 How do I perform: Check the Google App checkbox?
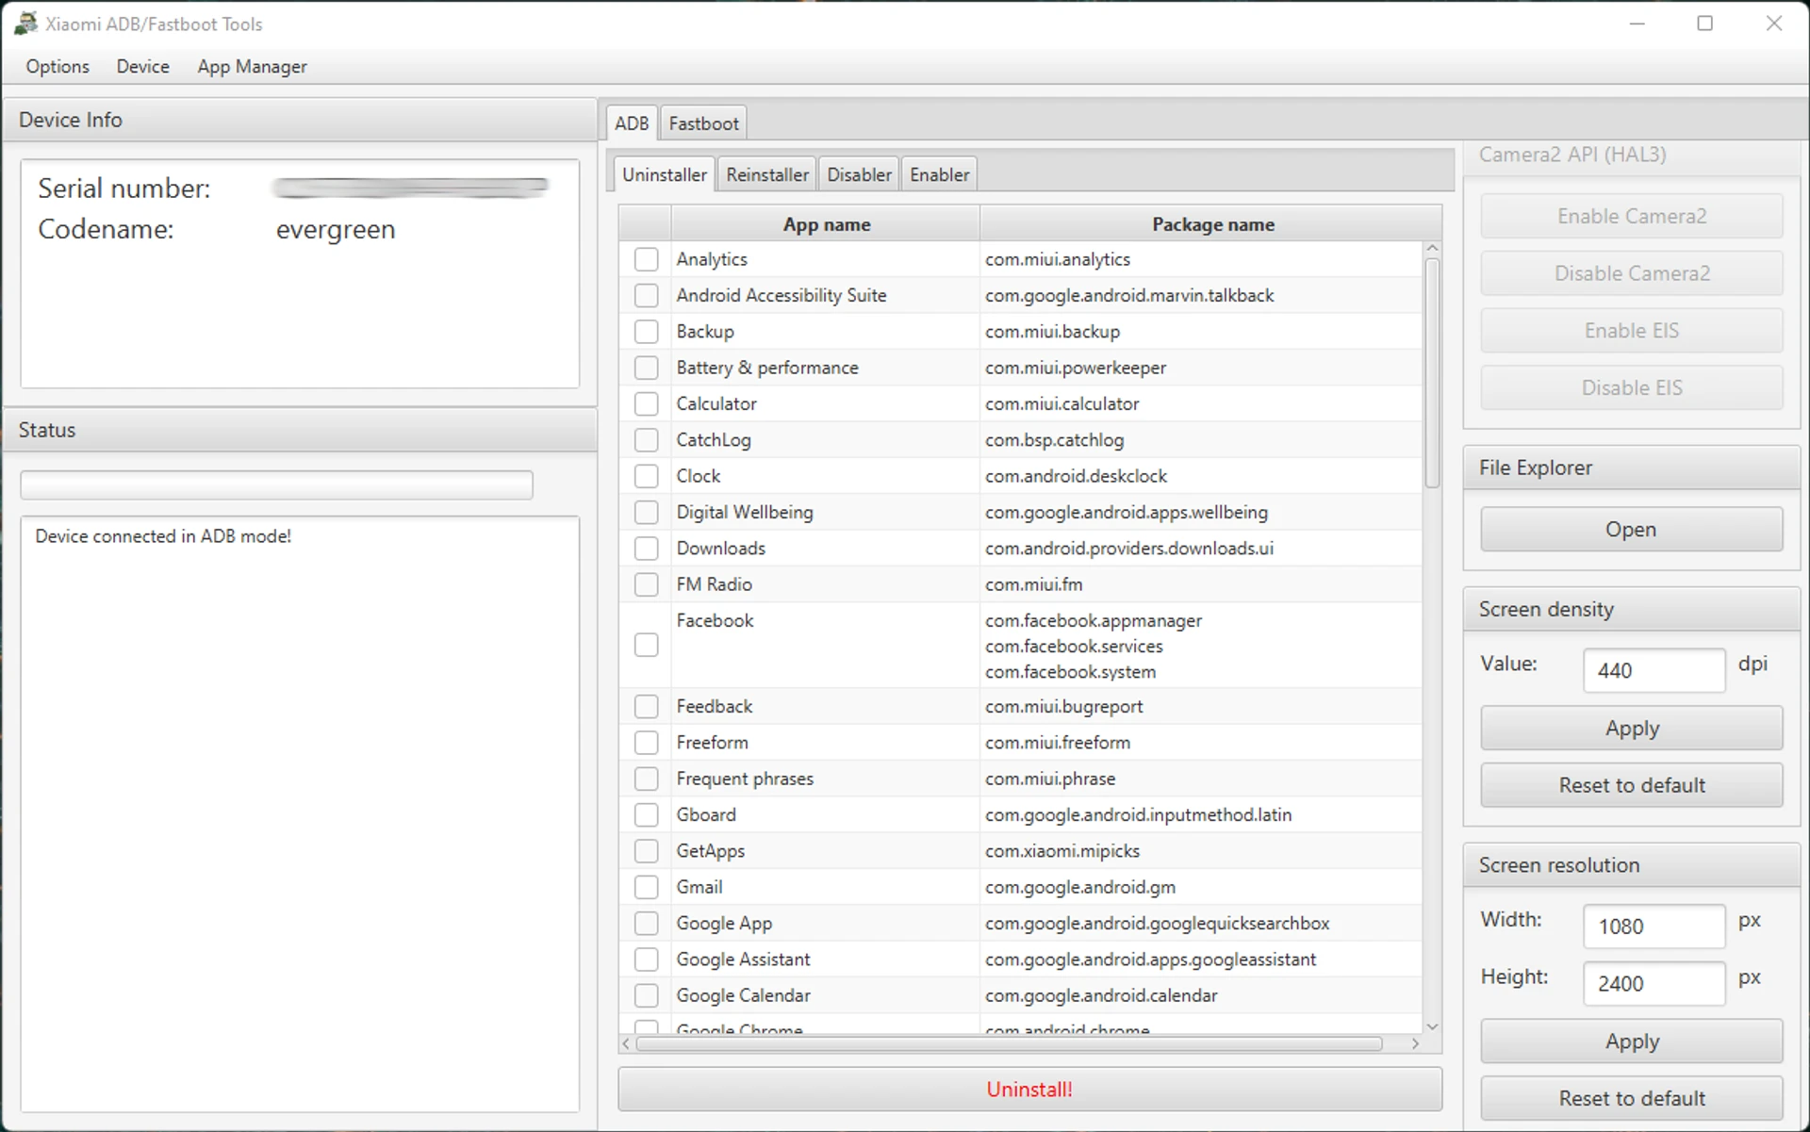[646, 923]
